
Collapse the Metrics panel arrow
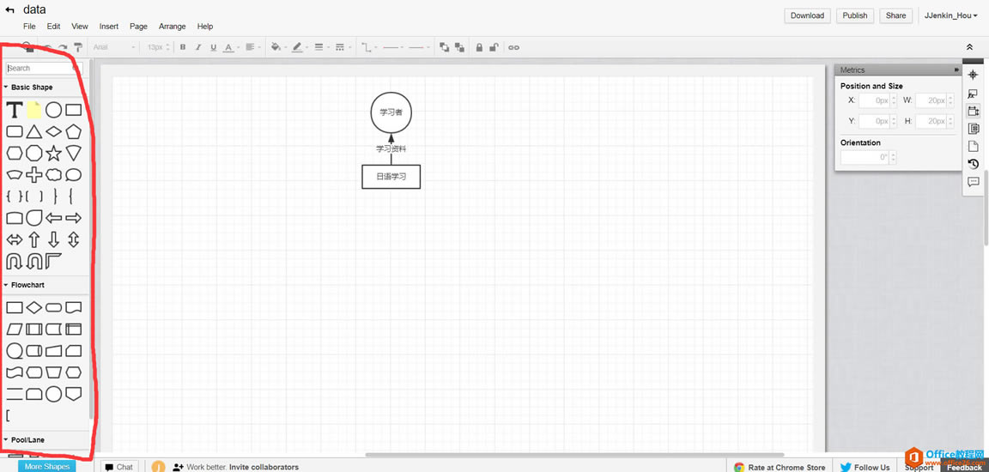tap(956, 70)
